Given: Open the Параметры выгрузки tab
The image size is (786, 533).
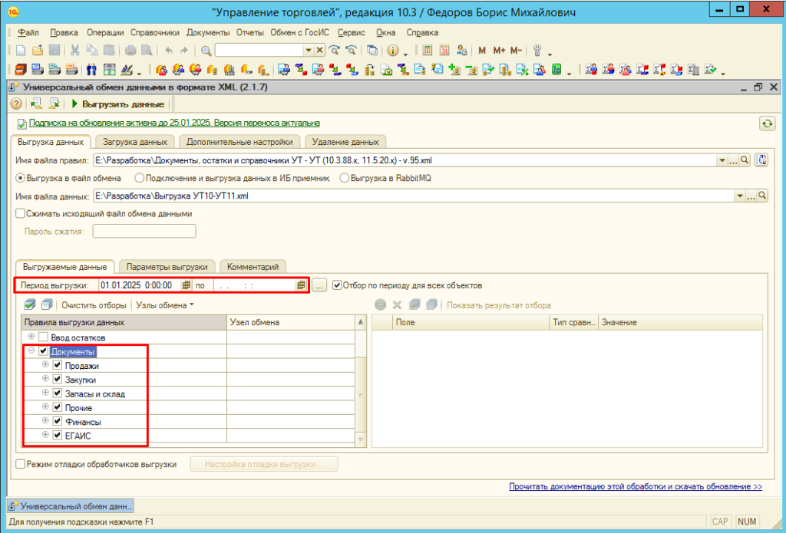Looking at the screenshot, I should tap(167, 266).
